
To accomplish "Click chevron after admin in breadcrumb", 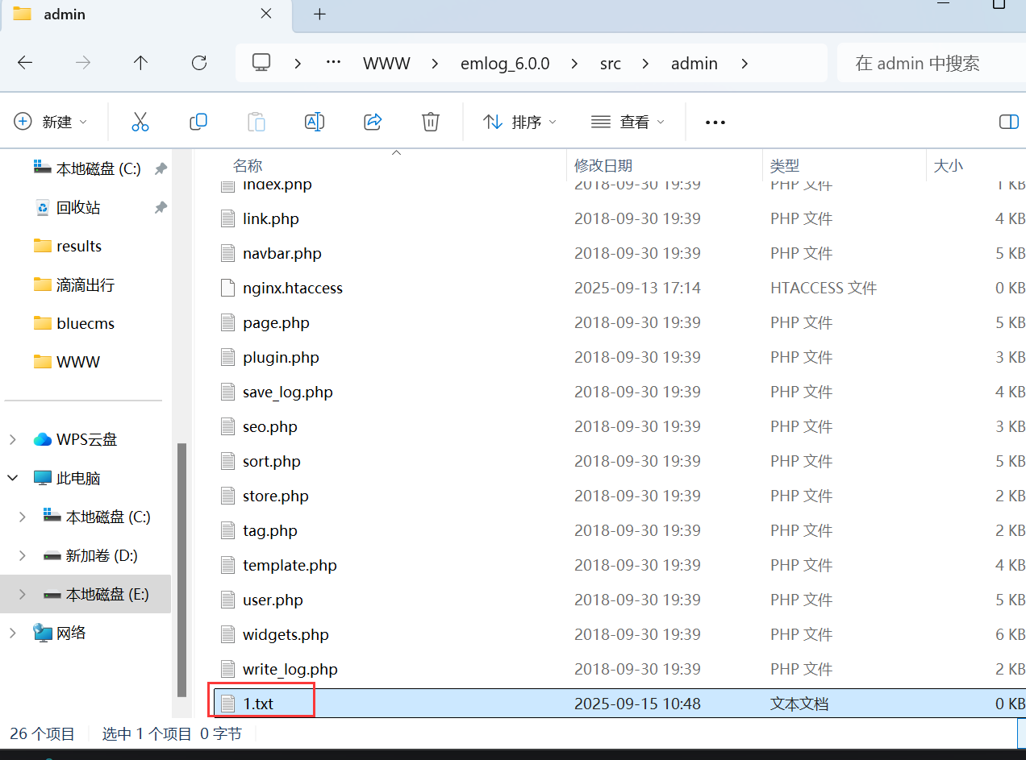I will pyautogui.click(x=744, y=64).
